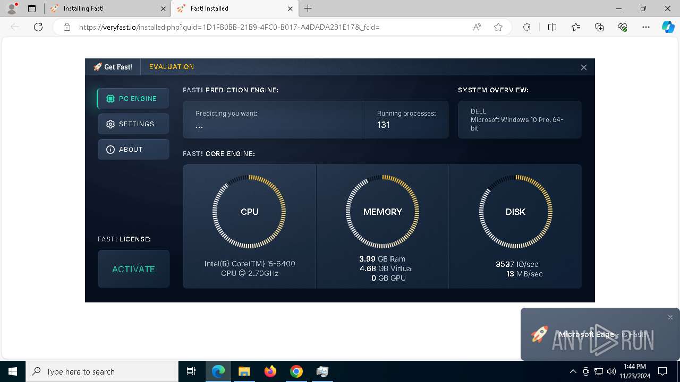Screen dimensions: 680x382
Task: Open File Explorer from taskbar
Action: tap(244, 371)
